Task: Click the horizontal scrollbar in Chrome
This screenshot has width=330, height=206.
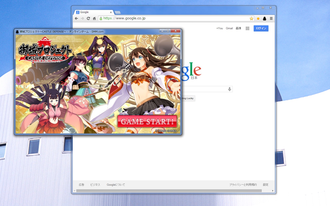Action: (x=169, y=191)
